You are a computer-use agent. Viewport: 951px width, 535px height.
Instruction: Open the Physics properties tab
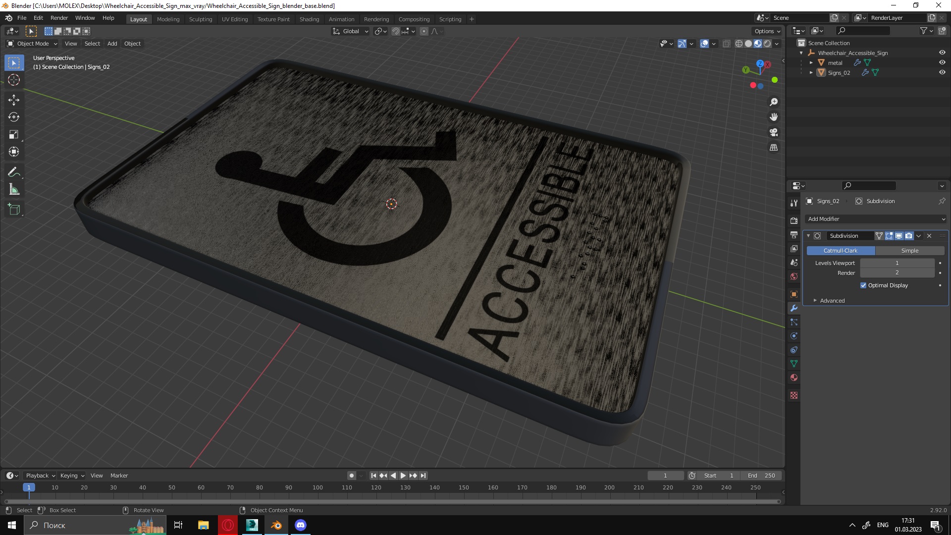794,336
